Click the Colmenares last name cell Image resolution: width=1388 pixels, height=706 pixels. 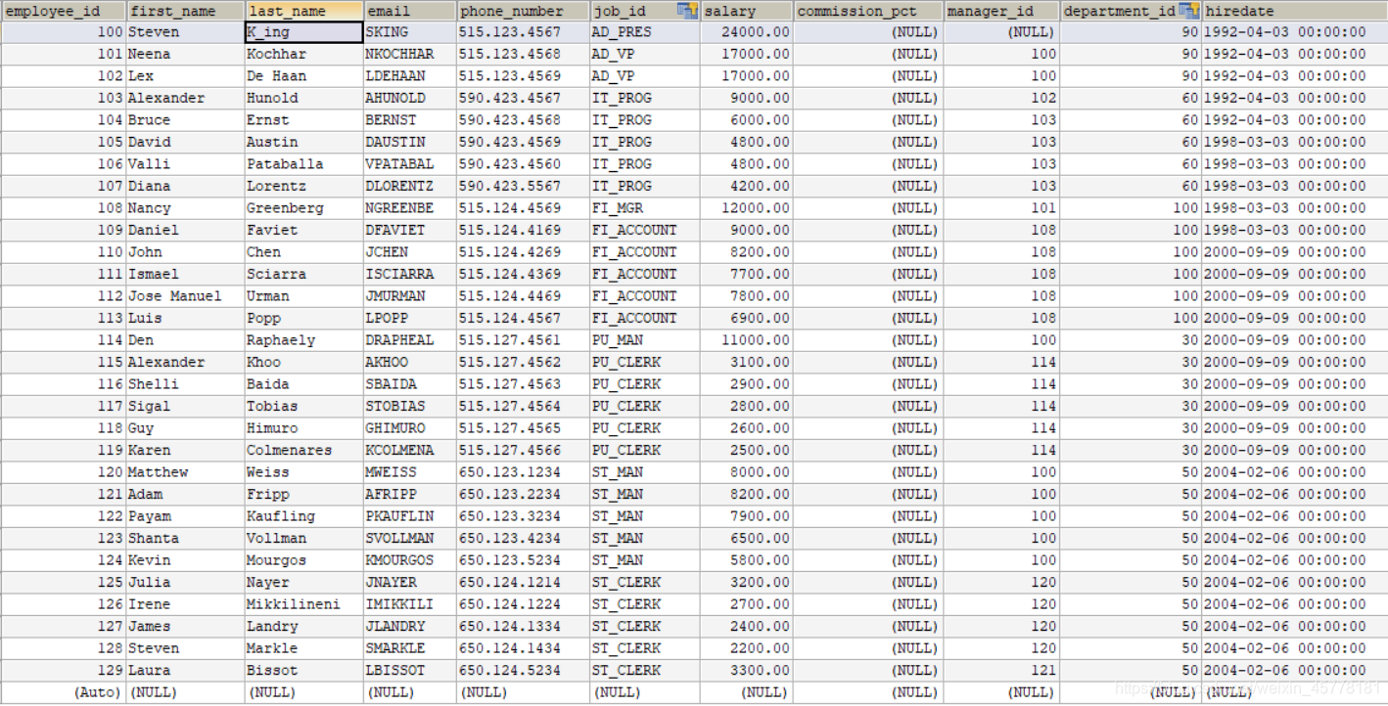click(304, 450)
